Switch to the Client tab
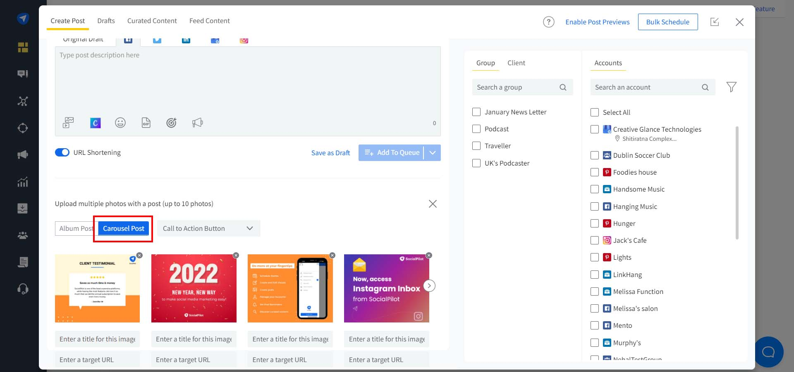This screenshot has width=794, height=372. coord(516,63)
